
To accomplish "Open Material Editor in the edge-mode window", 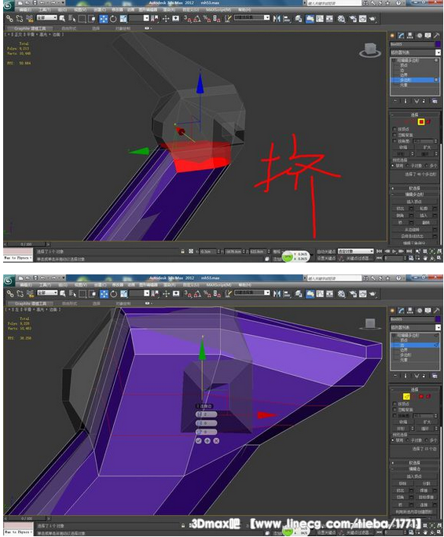I will (342, 293).
